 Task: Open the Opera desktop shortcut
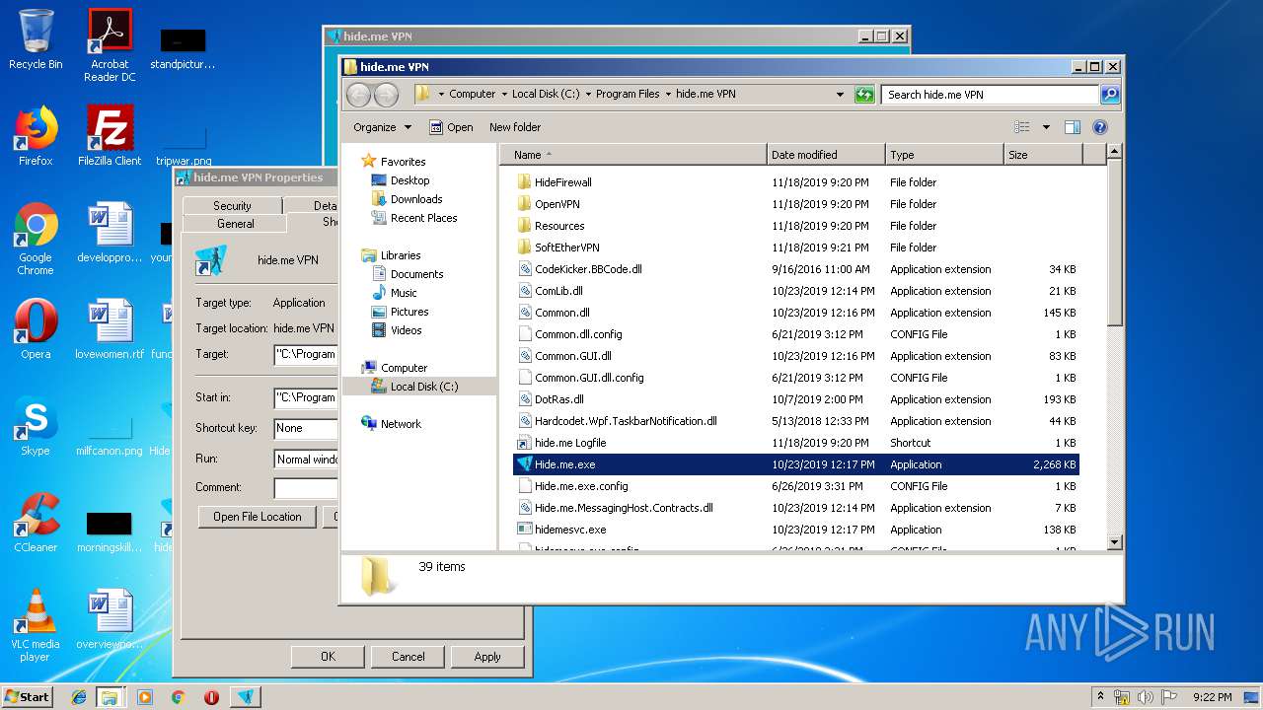36,329
